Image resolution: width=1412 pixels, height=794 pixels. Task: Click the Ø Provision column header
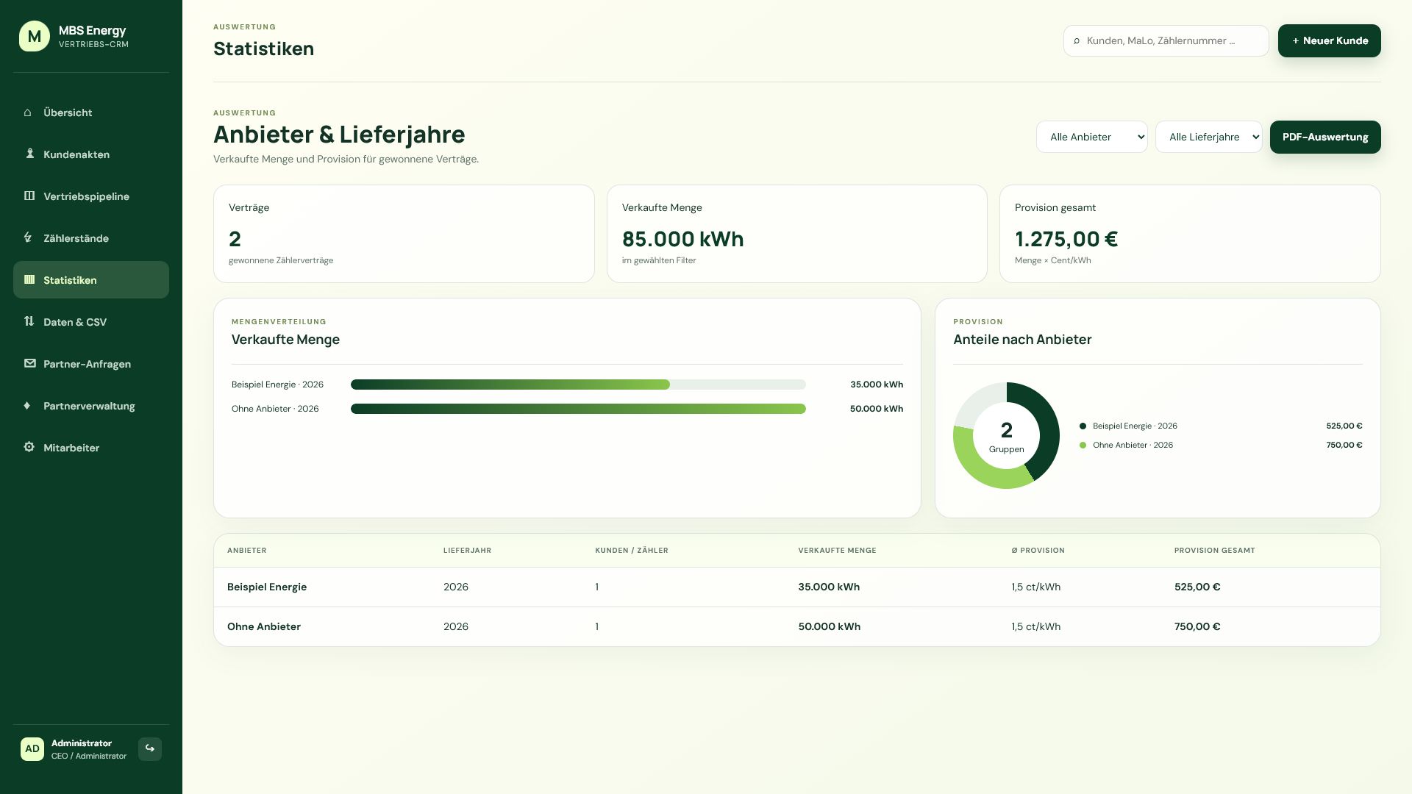click(x=1038, y=551)
